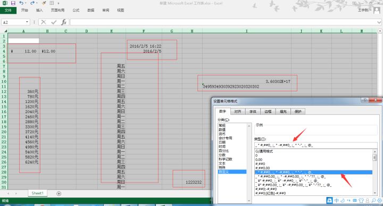Select column I header
Screen dimensions: 383x206
click(x=247, y=31)
